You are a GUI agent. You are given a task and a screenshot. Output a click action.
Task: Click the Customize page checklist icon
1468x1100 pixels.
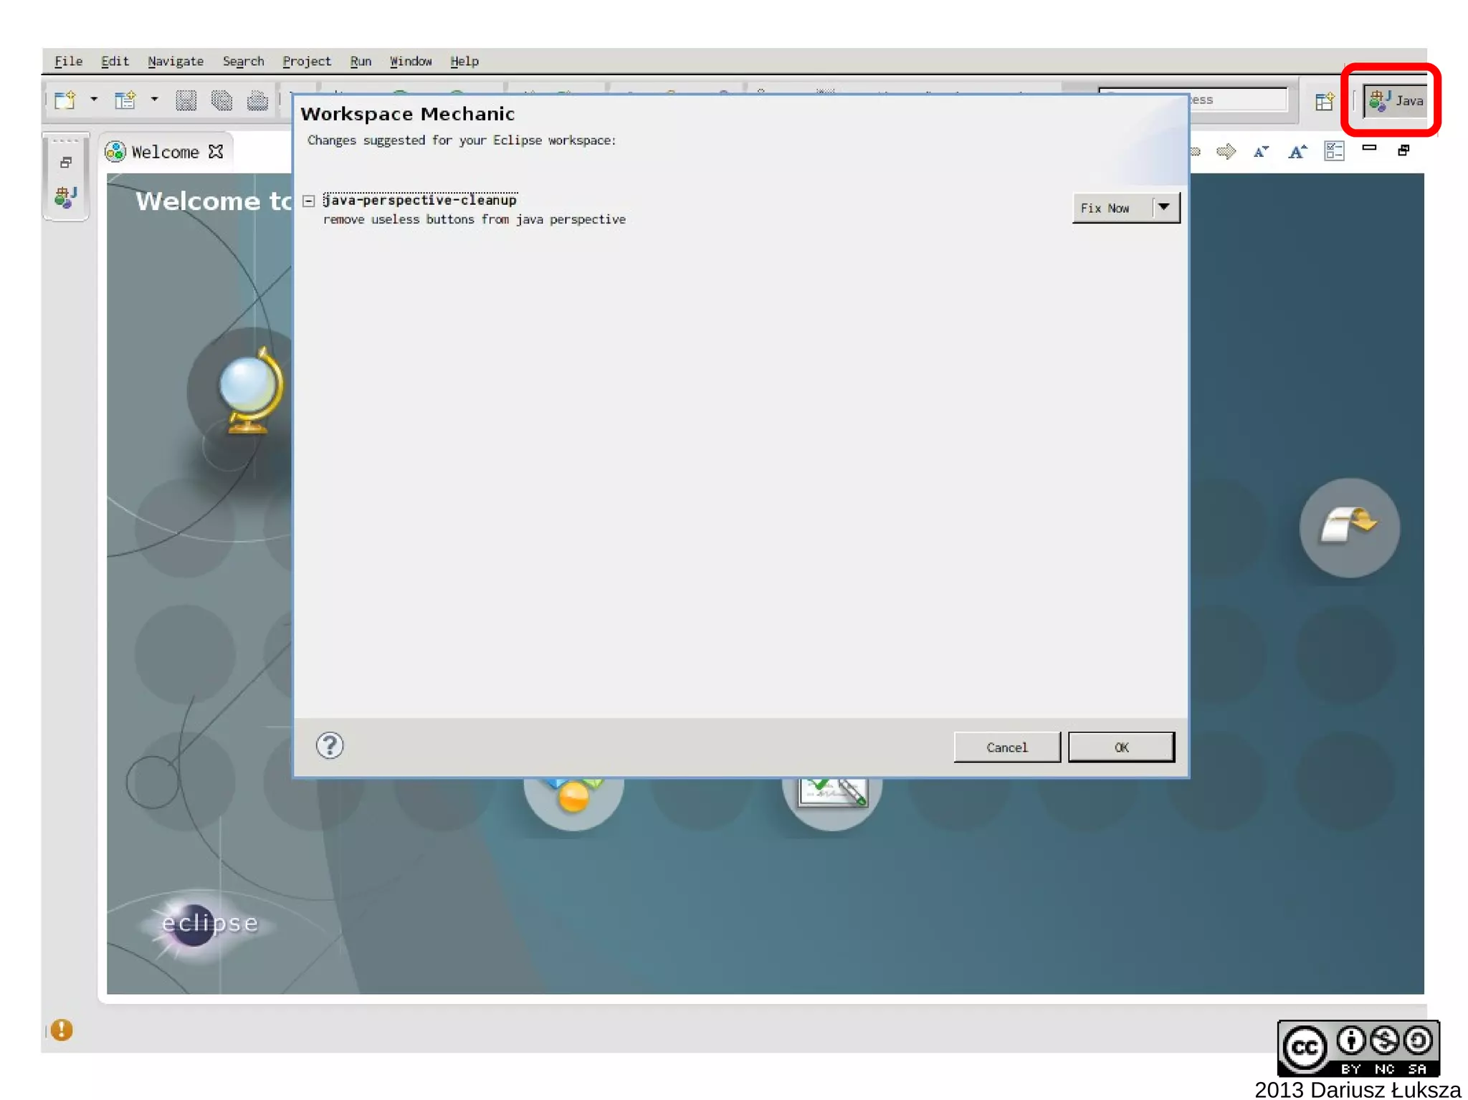pos(1334,151)
